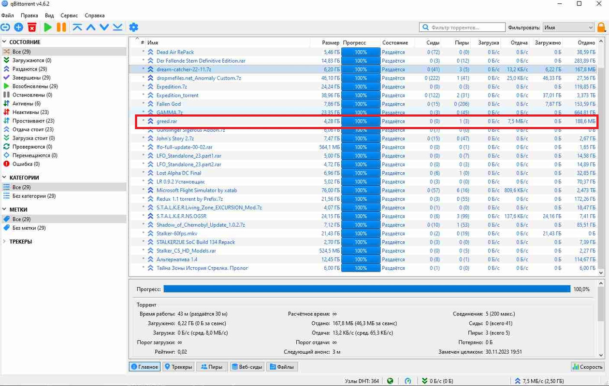Select the Активны (6) status filter
This screenshot has width=609, height=386.
[27, 104]
